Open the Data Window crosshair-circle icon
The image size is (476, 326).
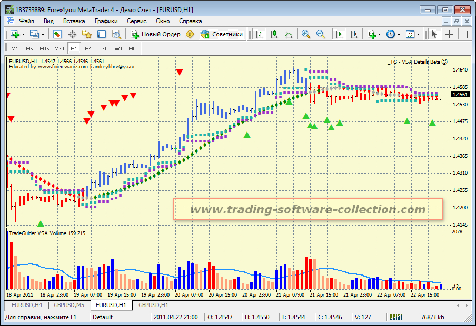[x=72, y=34]
